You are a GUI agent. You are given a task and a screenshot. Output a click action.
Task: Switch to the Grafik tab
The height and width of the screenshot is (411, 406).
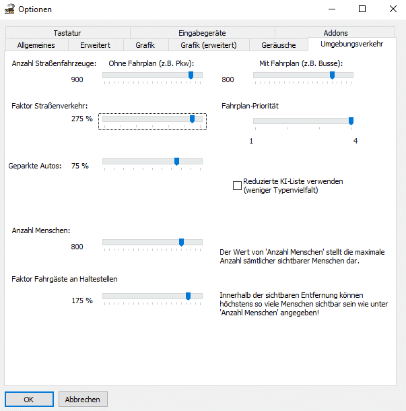point(145,45)
